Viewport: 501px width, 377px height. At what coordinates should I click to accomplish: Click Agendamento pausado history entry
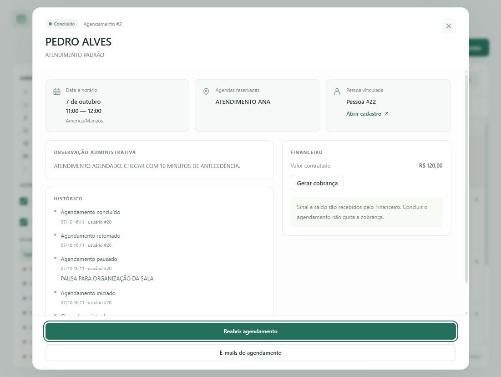point(89,259)
